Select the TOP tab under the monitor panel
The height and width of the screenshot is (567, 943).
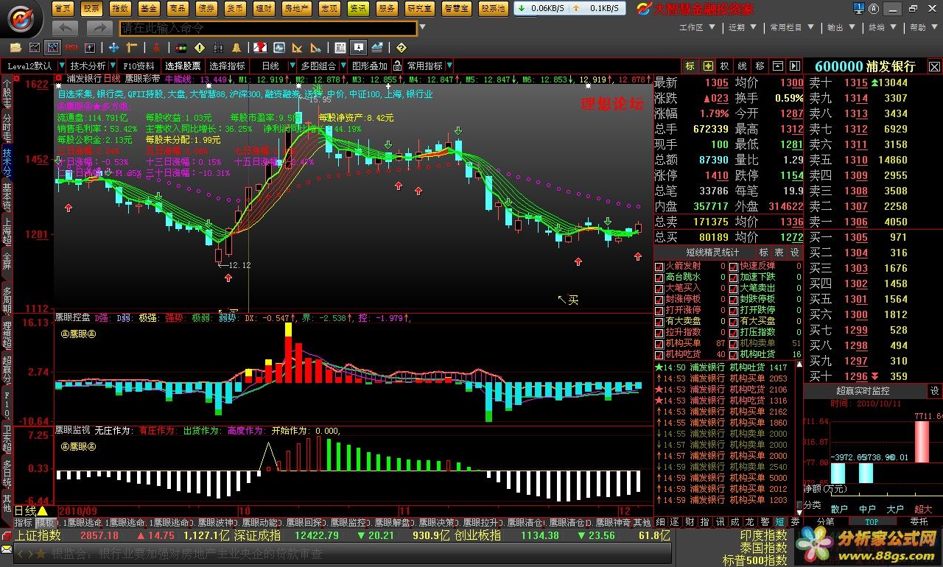872,522
